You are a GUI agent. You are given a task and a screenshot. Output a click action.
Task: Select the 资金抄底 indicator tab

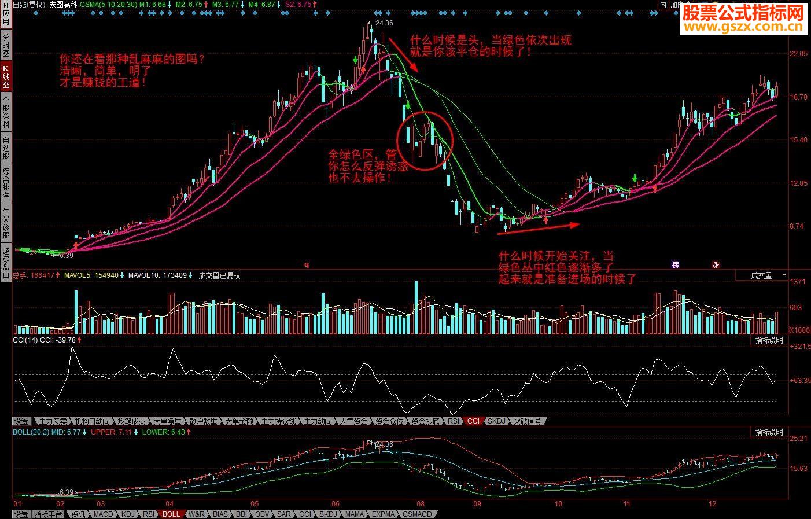coord(425,421)
